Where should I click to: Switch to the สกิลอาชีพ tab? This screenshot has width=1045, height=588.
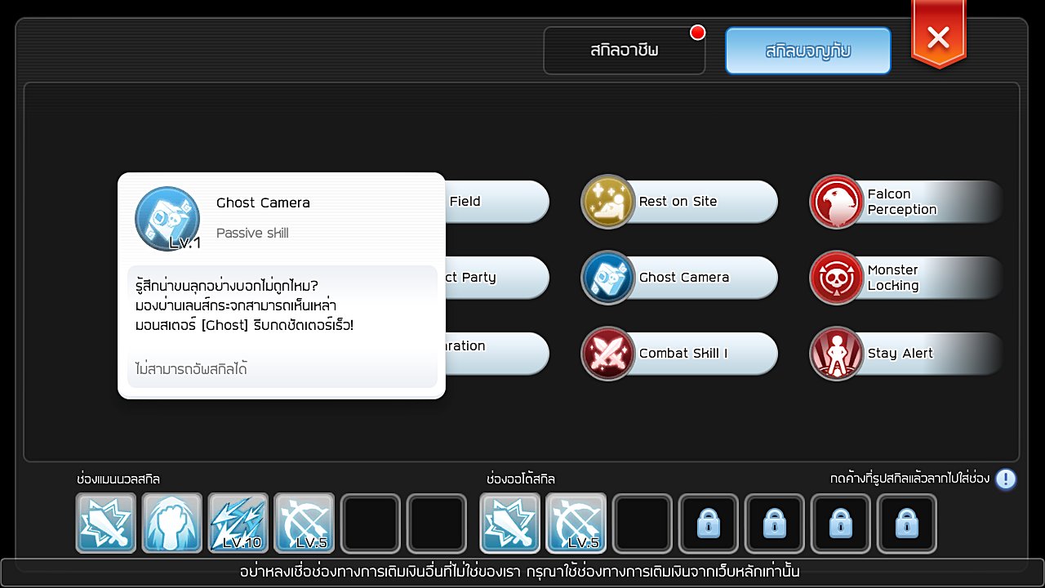point(625,51)
